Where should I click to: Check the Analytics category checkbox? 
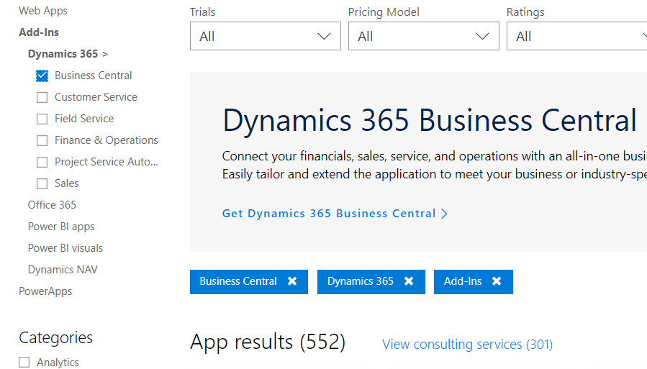click(24, 362)
